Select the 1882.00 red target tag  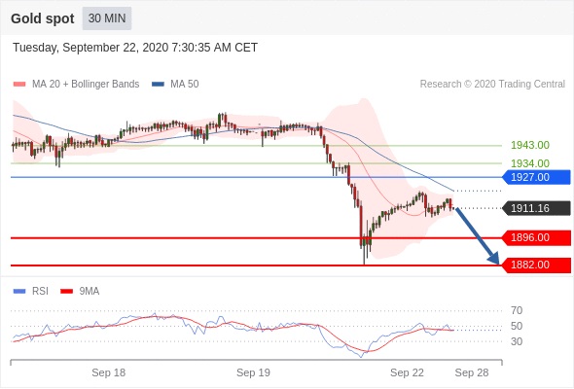click(536, 265)
